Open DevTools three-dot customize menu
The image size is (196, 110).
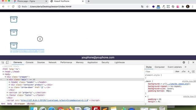pos(189,62)
